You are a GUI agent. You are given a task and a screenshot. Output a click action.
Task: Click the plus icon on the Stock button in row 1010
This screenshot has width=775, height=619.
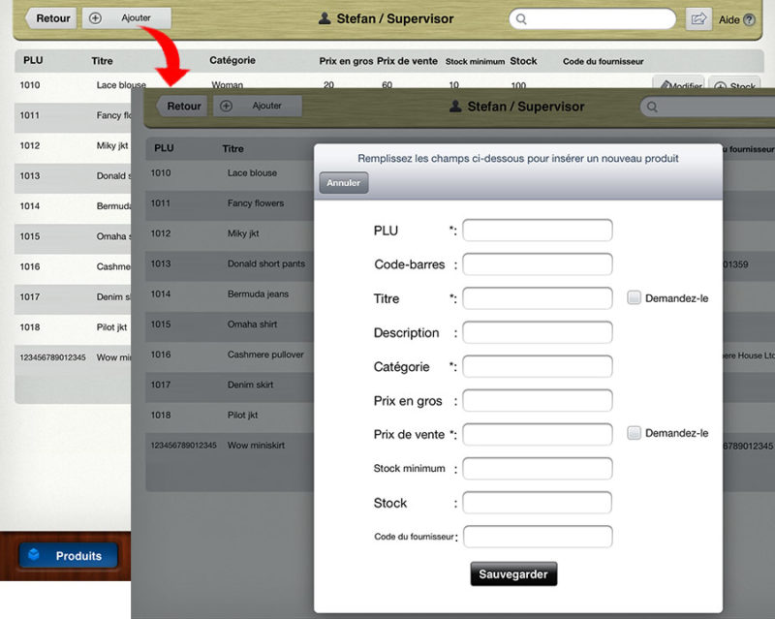[720, 86]
